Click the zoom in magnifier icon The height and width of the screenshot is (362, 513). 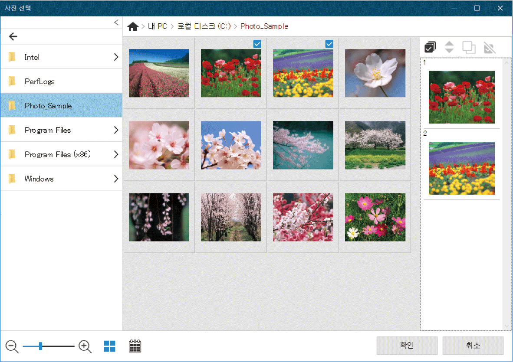pos(85,346)
